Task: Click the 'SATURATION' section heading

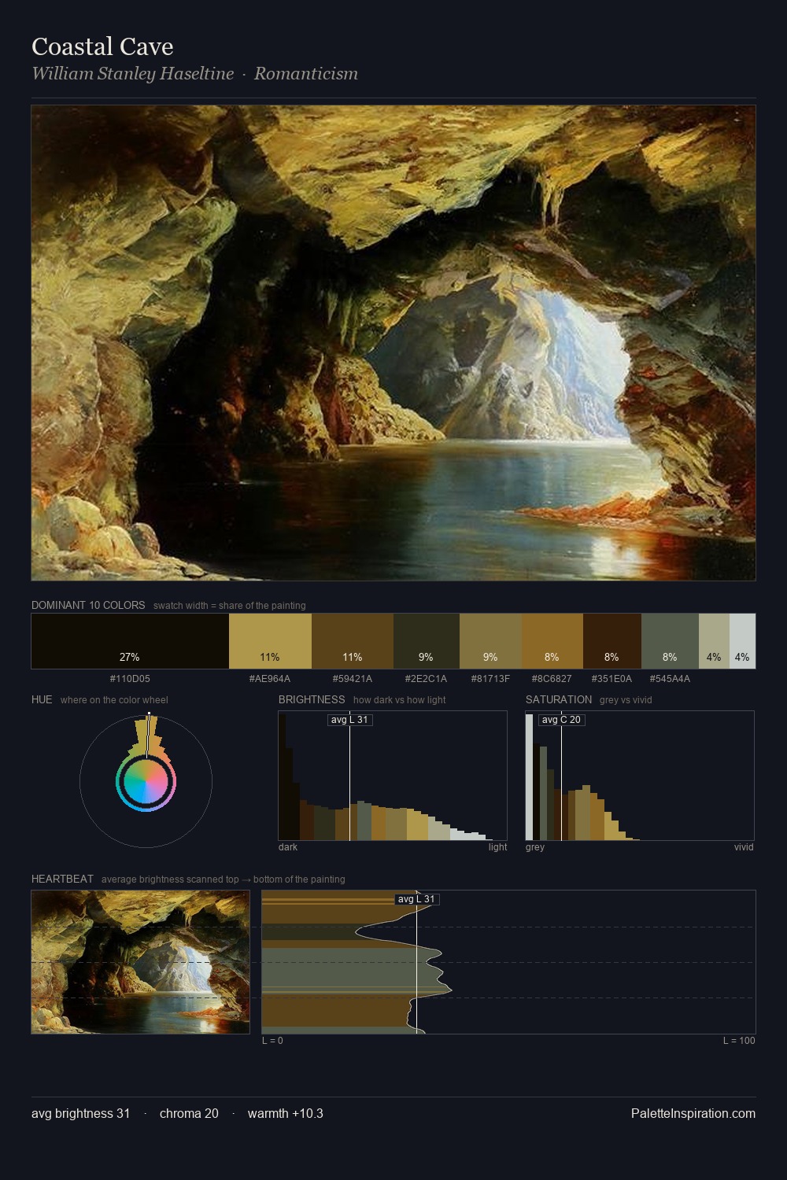Action: 559,699
